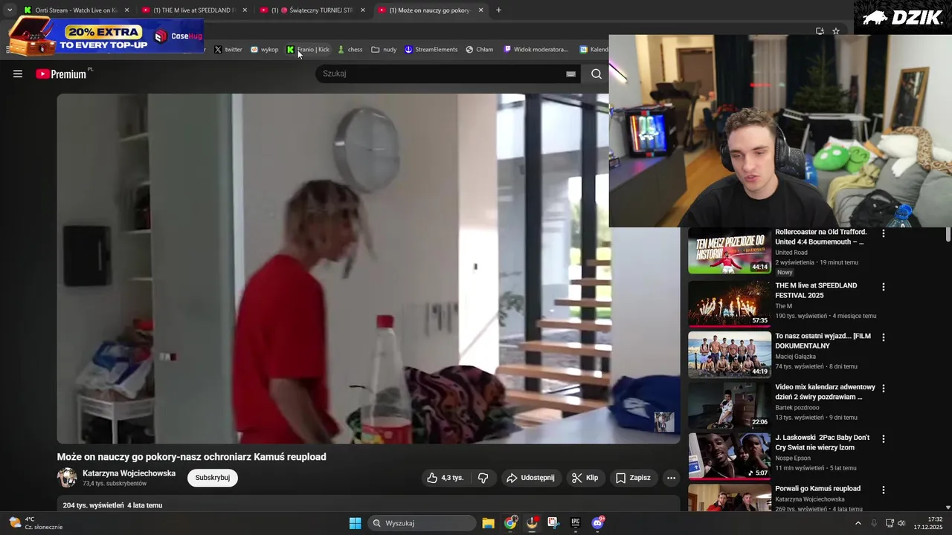Open twitter bookmark

[x=228, y=50]
